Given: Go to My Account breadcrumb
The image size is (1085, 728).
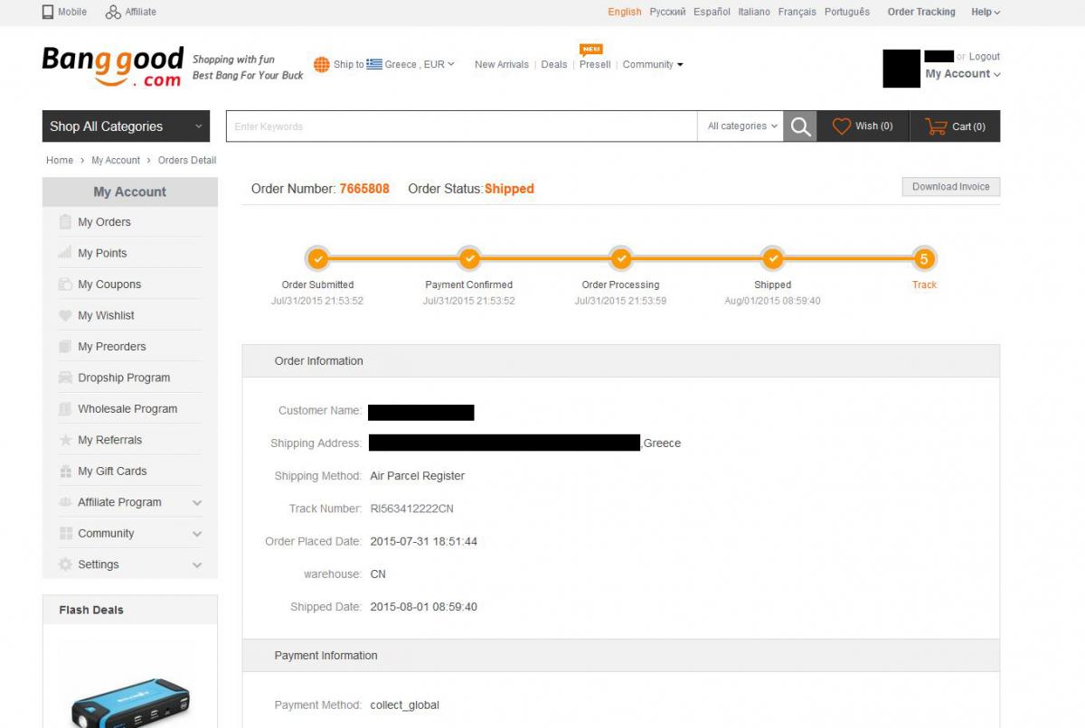Looking at the screenshot, I should pyautogui.click(x=116, y=160).
